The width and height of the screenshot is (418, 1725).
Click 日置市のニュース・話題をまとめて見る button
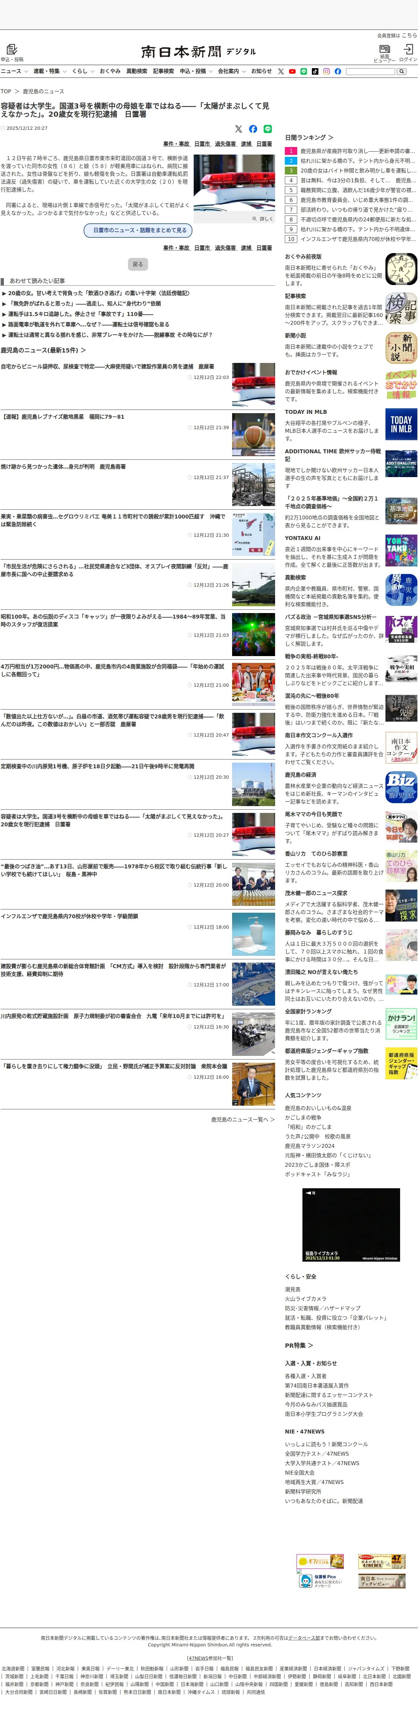click(x=138, y=230)
